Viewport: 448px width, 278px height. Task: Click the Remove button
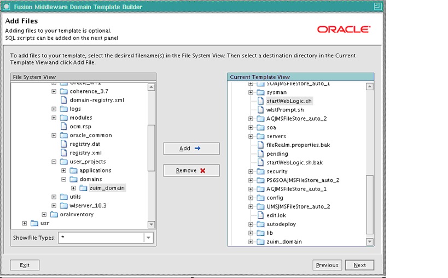[191, 170]
